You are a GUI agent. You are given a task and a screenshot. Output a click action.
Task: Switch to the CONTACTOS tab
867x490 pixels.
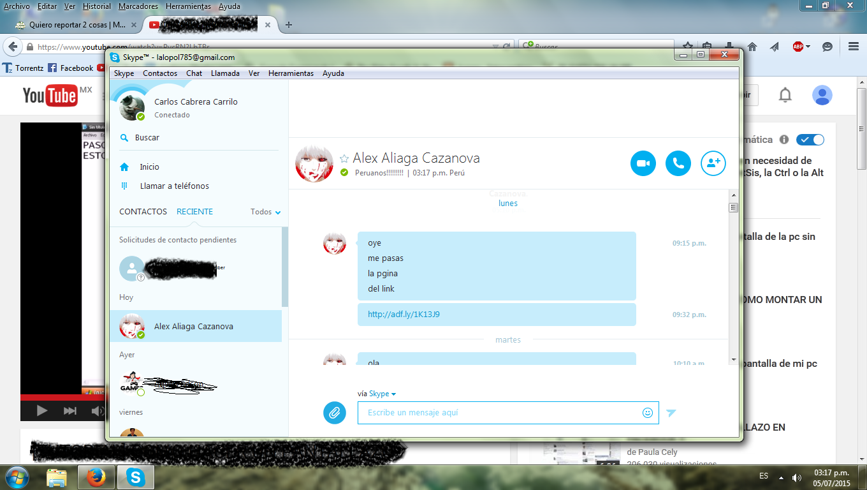(x=143, y=212)
